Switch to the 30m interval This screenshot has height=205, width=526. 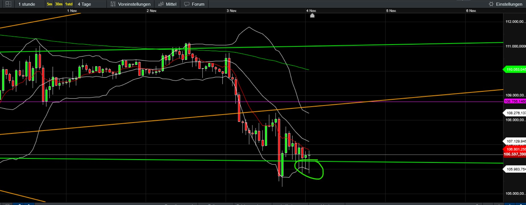pyautogui.click(x=59, y=4)
